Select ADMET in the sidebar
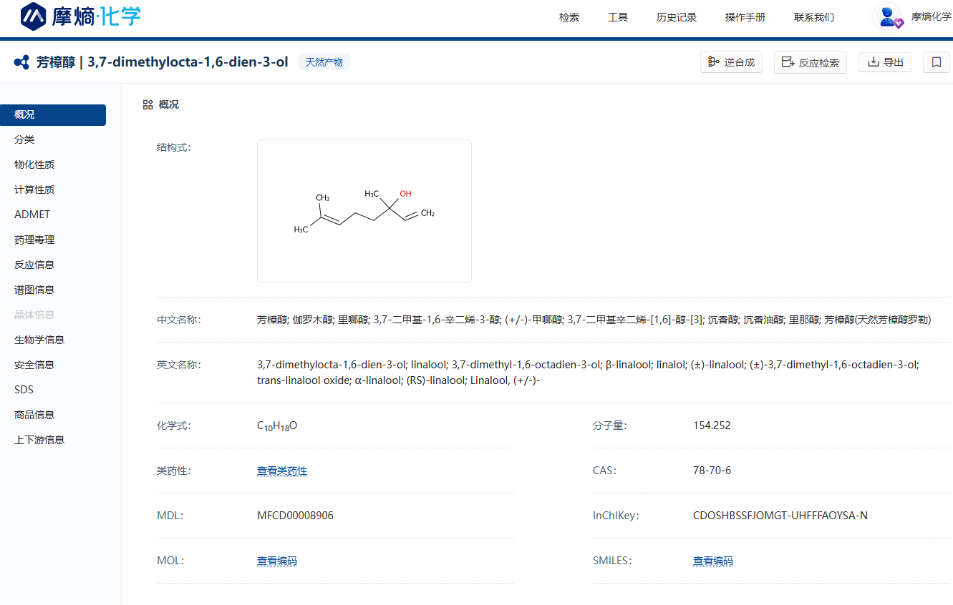953x605 pixels. [x=32, y=215]
